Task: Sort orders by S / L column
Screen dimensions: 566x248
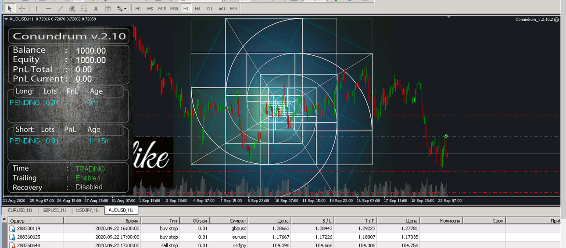Action: [312, 221]
